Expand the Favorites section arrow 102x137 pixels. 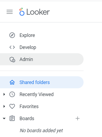point(4,106)
